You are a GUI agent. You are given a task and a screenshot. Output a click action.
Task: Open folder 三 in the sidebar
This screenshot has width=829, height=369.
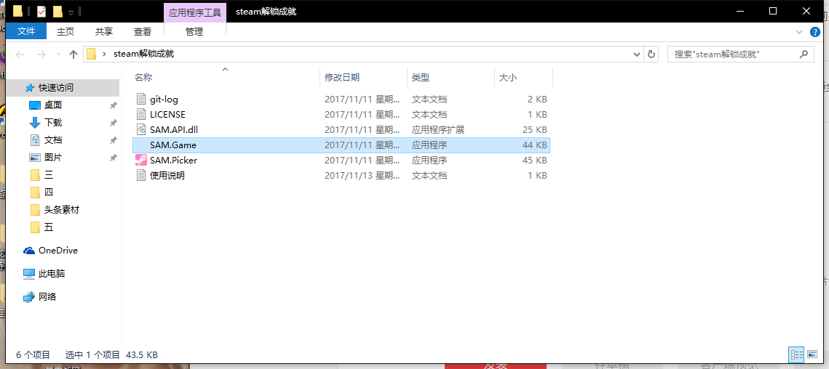(41, 175)
